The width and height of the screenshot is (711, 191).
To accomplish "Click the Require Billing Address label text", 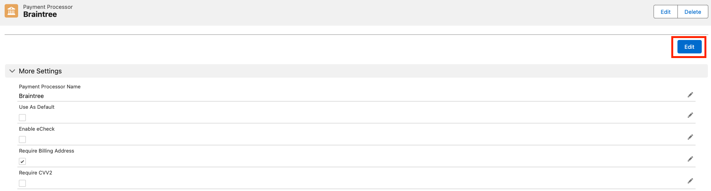I will click(47, 151).
